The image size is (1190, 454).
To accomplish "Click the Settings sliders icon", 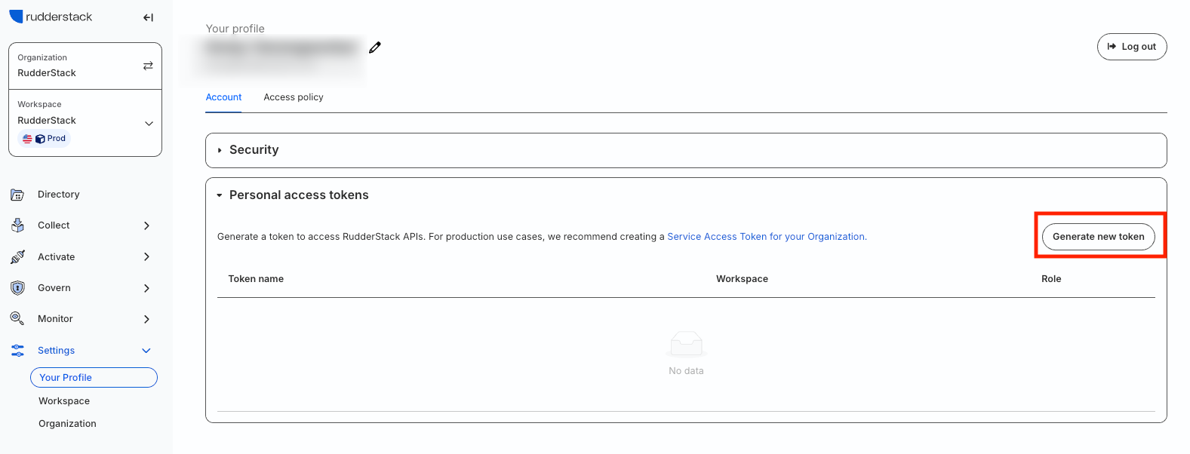I will tap(17, 351).
